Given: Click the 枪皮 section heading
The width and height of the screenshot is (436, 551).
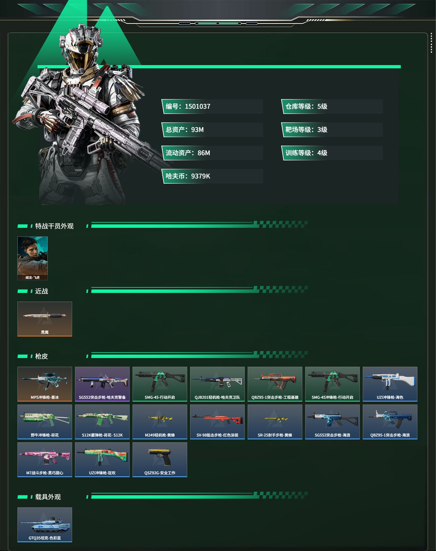Looking at the screenshot, I should [x=42, y=356].
